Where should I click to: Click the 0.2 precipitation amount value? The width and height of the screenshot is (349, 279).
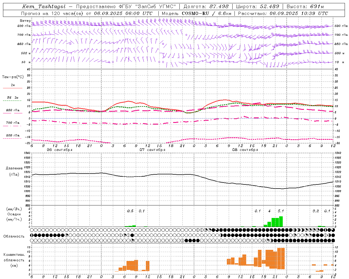pos(316,211)
